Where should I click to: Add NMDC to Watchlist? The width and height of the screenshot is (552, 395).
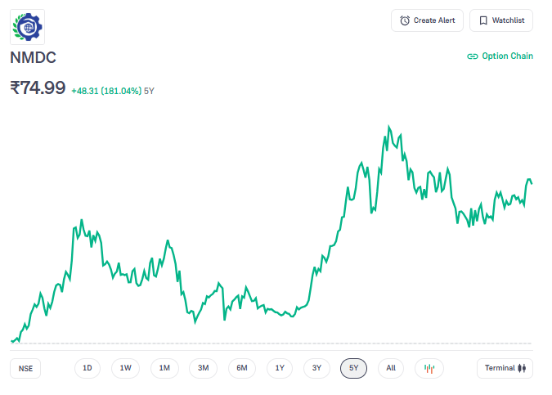point(501,20)
